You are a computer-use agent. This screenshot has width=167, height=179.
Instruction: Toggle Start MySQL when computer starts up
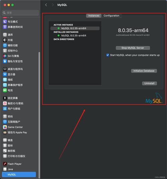point(108,55)
